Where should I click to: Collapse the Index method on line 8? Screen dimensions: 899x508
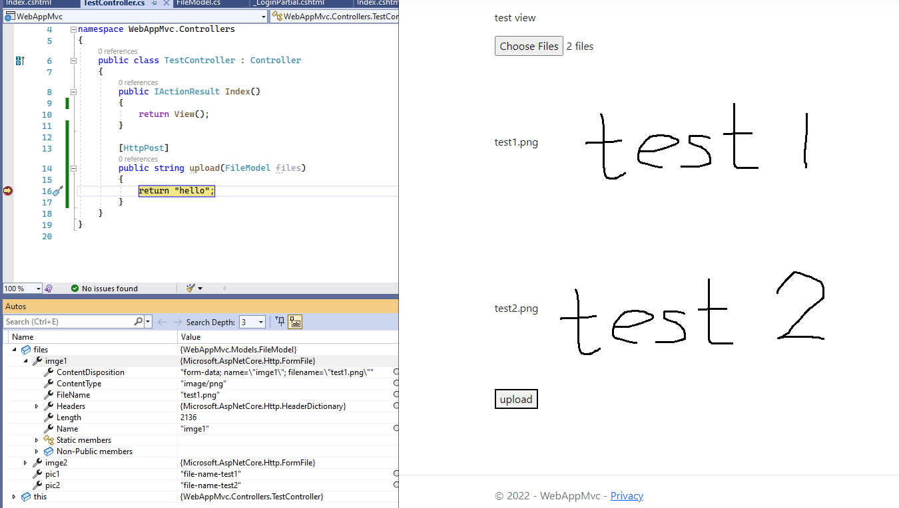pos(73,92)
